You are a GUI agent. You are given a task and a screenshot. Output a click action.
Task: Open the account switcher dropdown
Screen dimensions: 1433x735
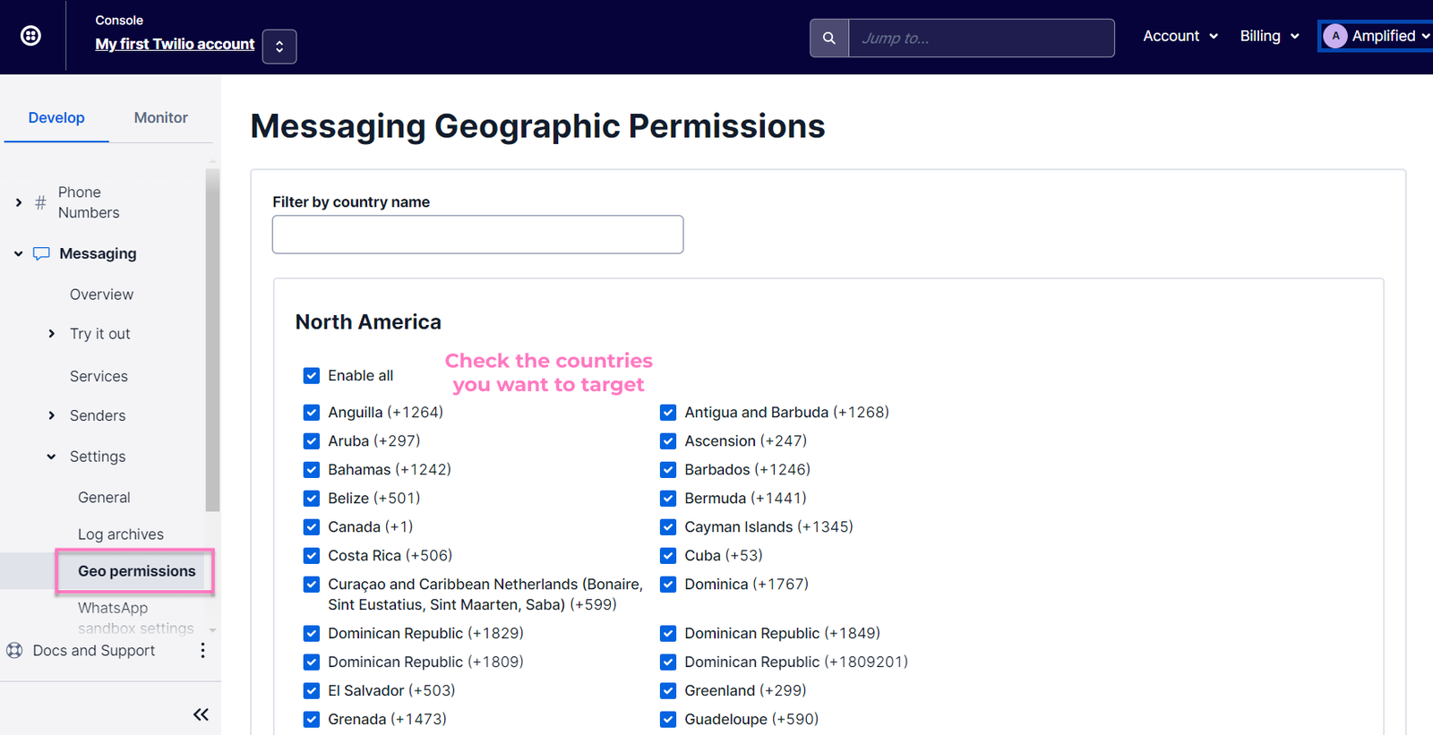[x=279, y=47]
